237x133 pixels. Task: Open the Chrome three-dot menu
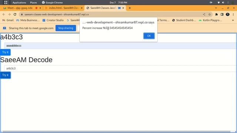pos(233,14)
